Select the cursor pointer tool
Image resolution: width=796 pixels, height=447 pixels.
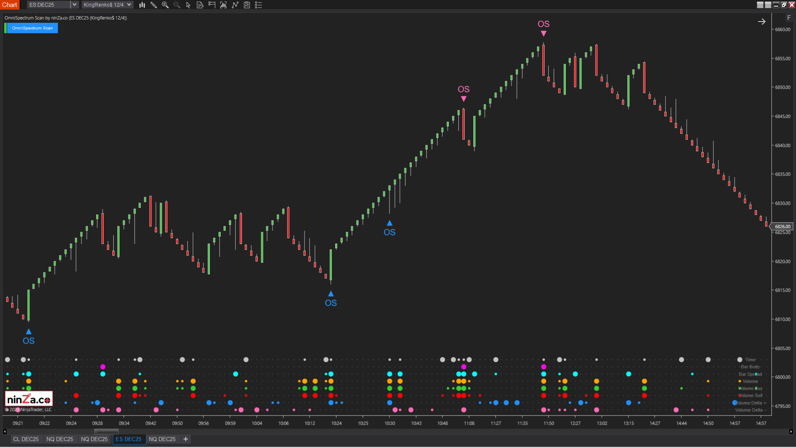(x=188, y=5)
